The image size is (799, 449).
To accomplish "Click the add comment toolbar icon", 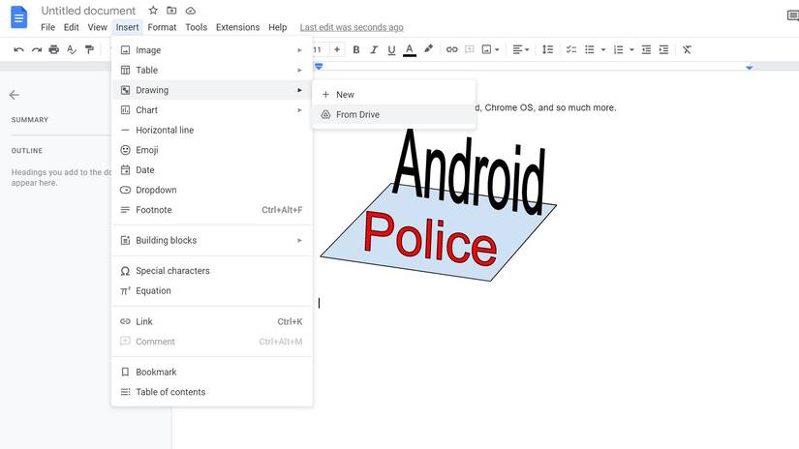I will pos(470,49).
